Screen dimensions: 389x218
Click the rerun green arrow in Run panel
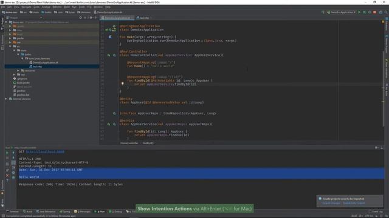click(7, 153)
